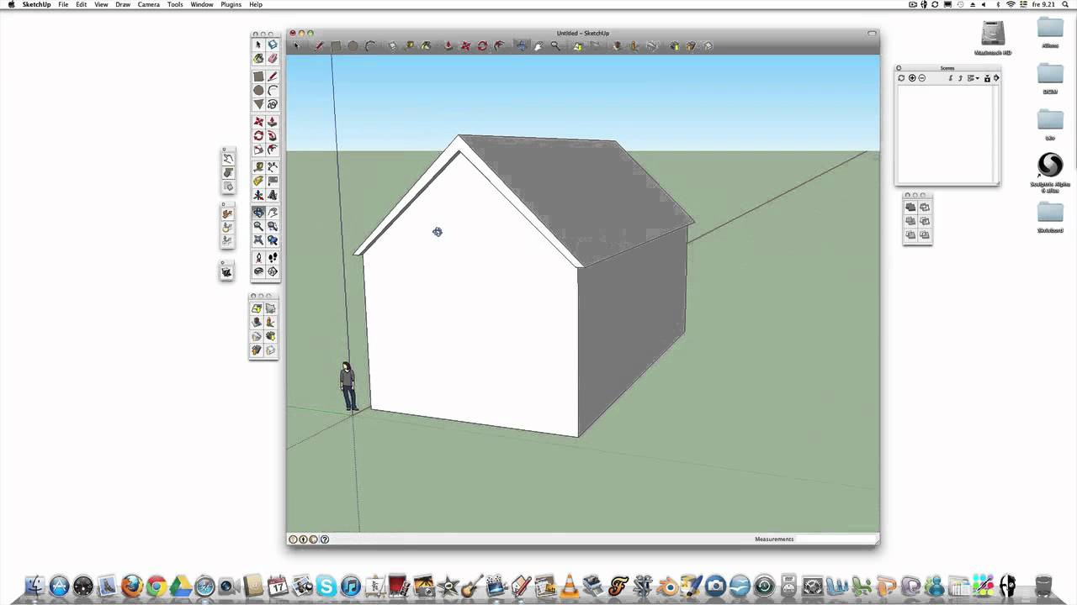Click Select arrow in window's top toolbar

296,45
